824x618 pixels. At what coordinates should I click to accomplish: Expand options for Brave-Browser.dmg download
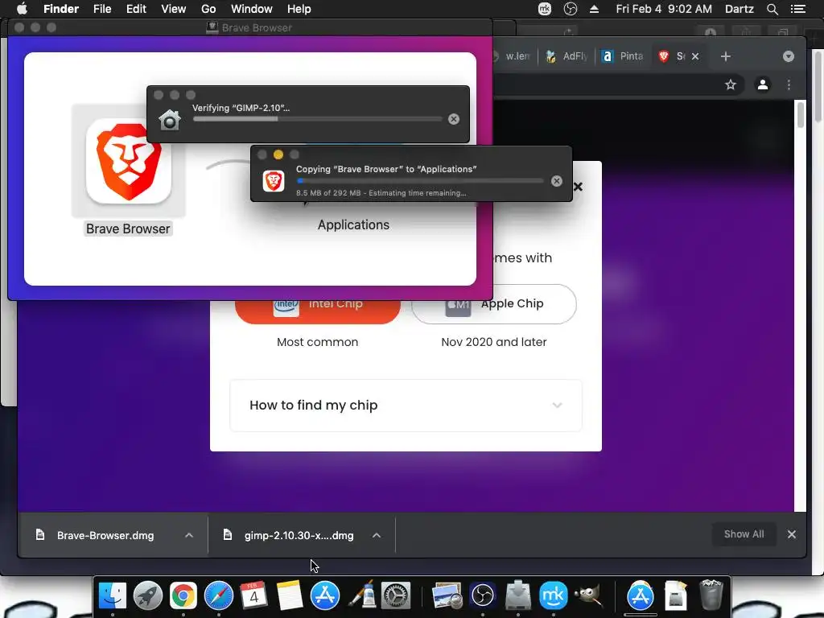coord(189,535)
